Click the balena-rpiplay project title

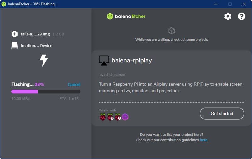(x=132, y=61)
